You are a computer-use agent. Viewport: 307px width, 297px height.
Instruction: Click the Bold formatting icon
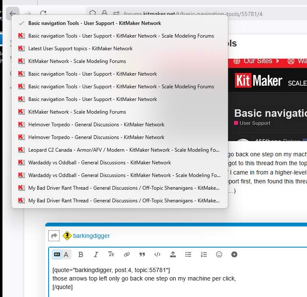pyautogui.click(x=81, y=254)
